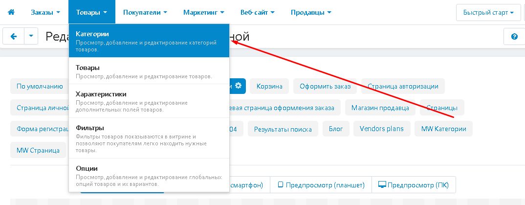Open the Маркетинг menu
This screenshot has height=205, width=525.
tap(203, 12)
